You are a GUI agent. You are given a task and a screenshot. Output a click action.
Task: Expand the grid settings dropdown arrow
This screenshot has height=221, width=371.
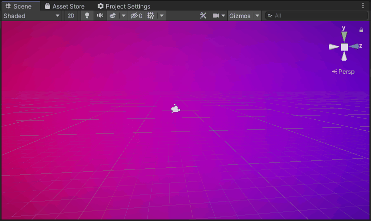(x=162, y=16)
